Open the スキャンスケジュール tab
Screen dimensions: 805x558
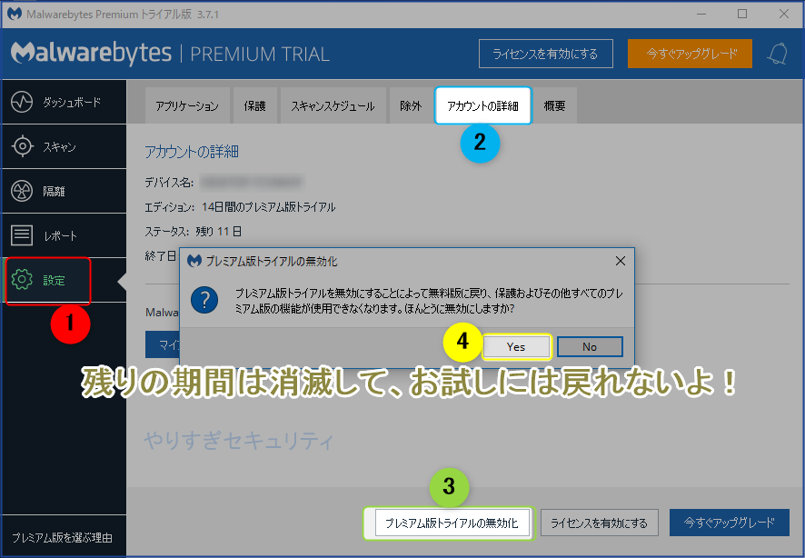point(333,105)
